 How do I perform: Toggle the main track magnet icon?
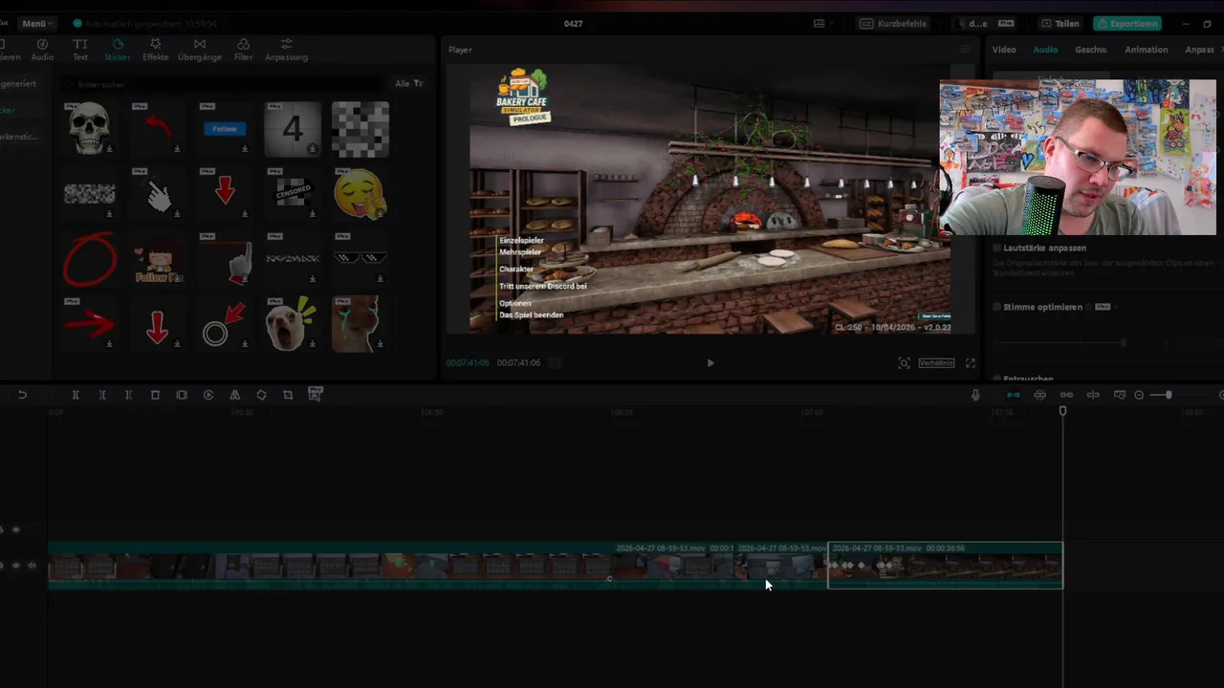click(x=1013, y=395)
